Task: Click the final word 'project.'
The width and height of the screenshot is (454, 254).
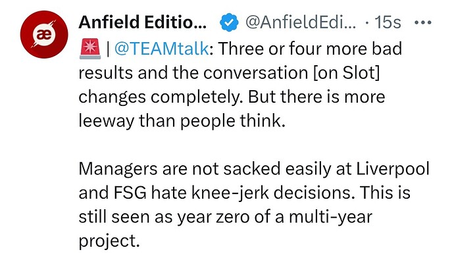Action: click(109, 241)
